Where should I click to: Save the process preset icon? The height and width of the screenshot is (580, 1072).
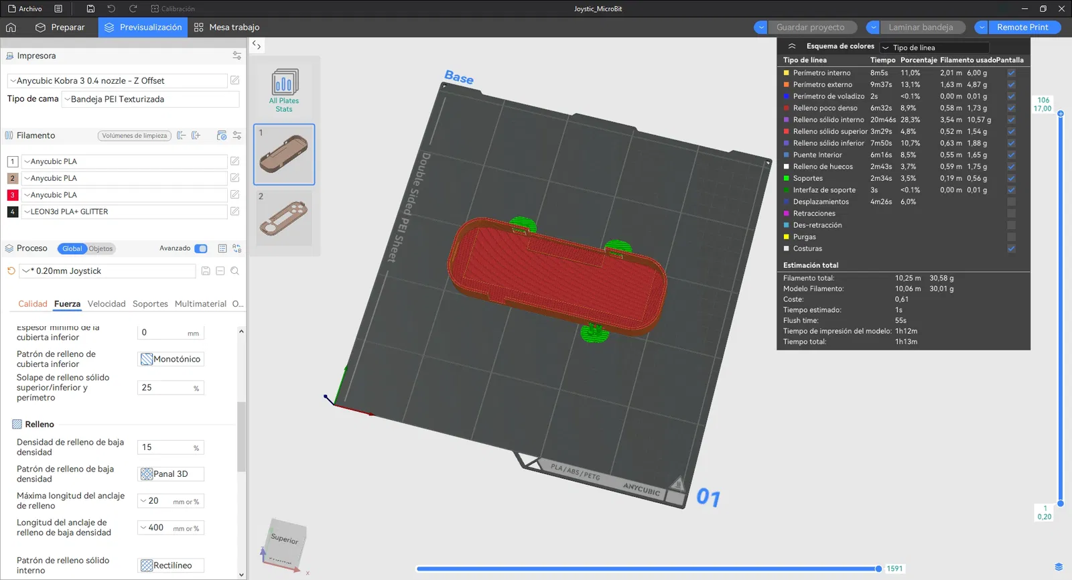tap(206, 271)
